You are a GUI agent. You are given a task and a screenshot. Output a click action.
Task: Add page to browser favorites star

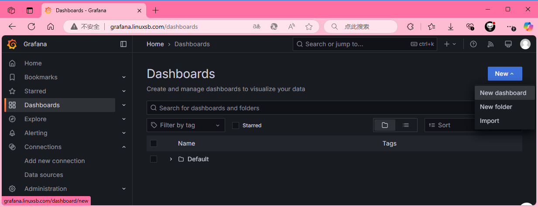309,27
